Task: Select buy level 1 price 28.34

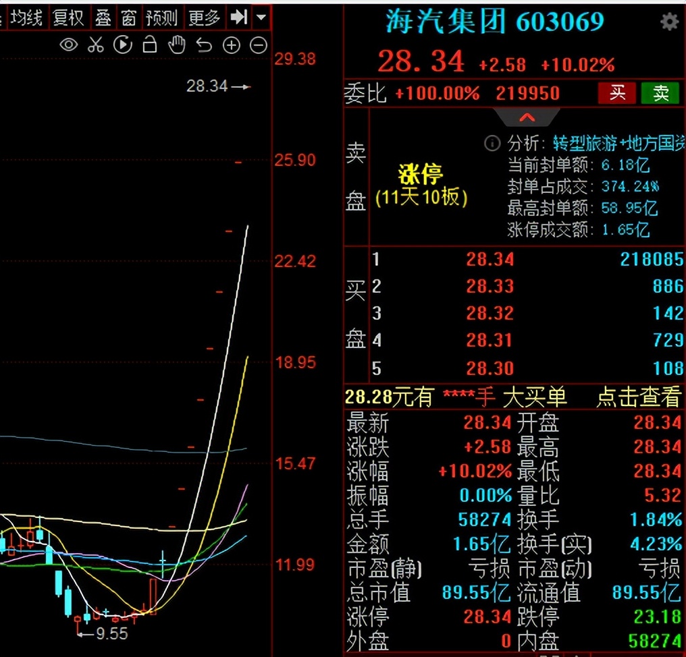Action: [490, 259]
